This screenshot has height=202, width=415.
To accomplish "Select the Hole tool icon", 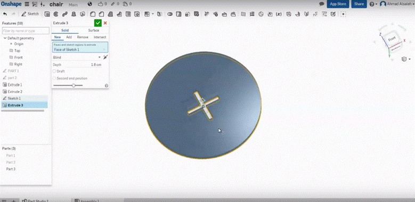I will pos(137,14).
